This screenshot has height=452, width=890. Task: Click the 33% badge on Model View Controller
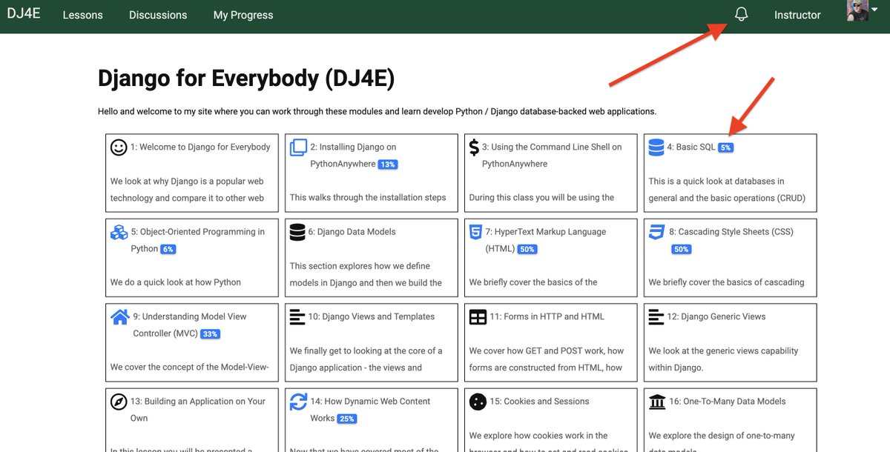(210, 333)
